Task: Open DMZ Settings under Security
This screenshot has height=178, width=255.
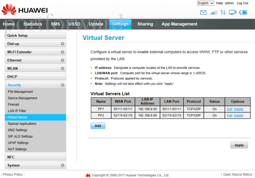Action: pyautogui.click(x=17, y=130)
